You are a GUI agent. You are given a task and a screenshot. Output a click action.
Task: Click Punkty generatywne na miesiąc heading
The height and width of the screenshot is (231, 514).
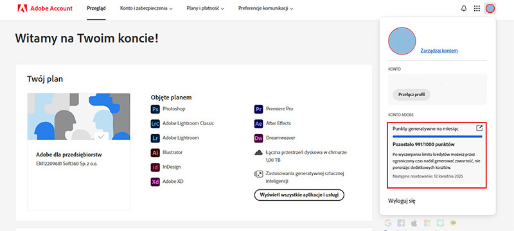425,129
